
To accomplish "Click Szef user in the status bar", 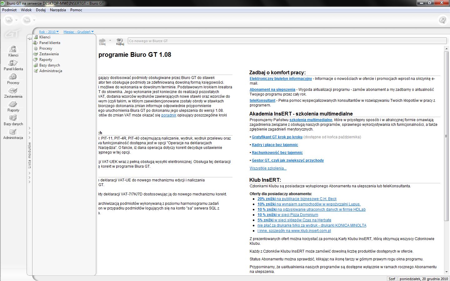I will tap(392, 279).
